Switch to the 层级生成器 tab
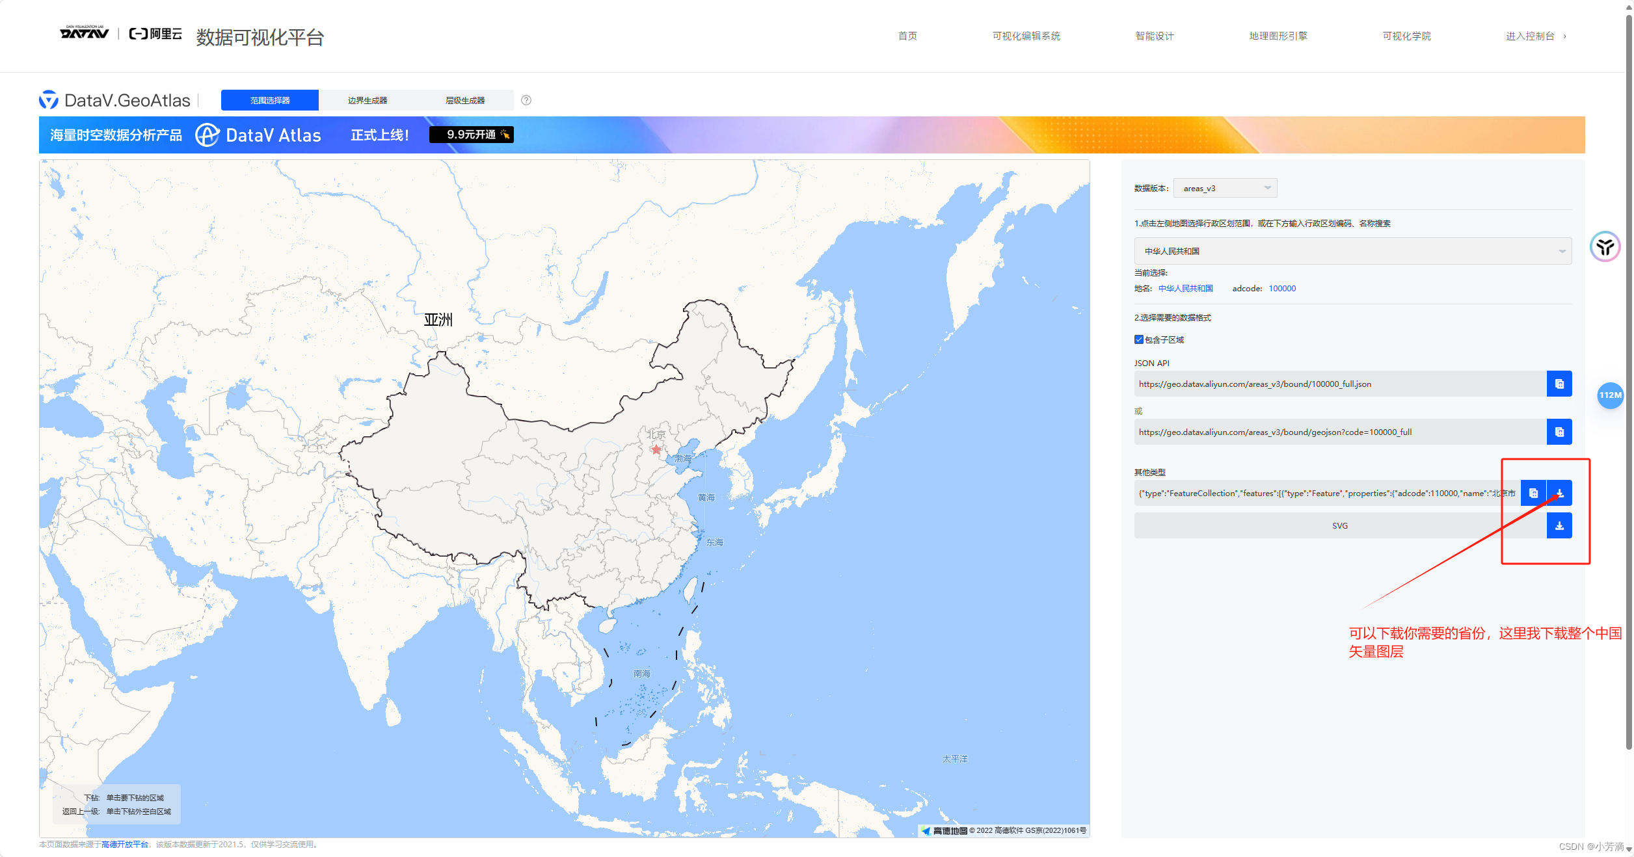This screenshot has width=1634, height=857. tap(465, 100)
